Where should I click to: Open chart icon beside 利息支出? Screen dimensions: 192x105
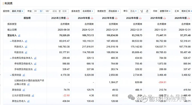(26, 52)
